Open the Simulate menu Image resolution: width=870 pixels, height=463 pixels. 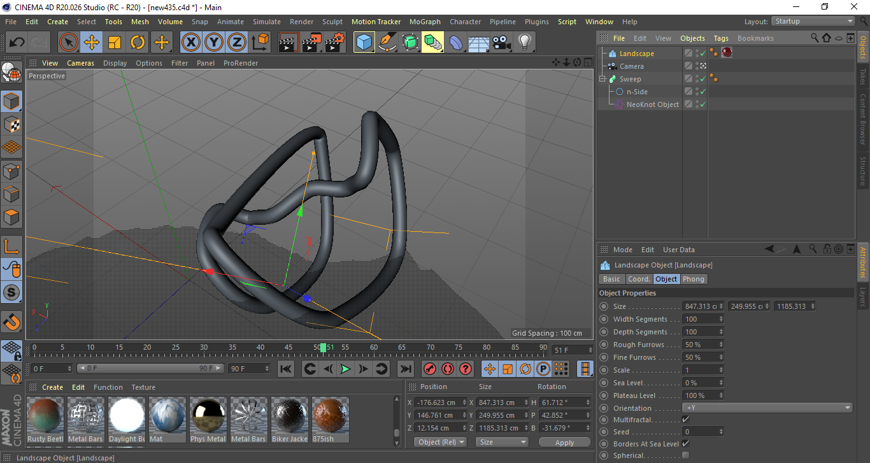tap(266, 22)
